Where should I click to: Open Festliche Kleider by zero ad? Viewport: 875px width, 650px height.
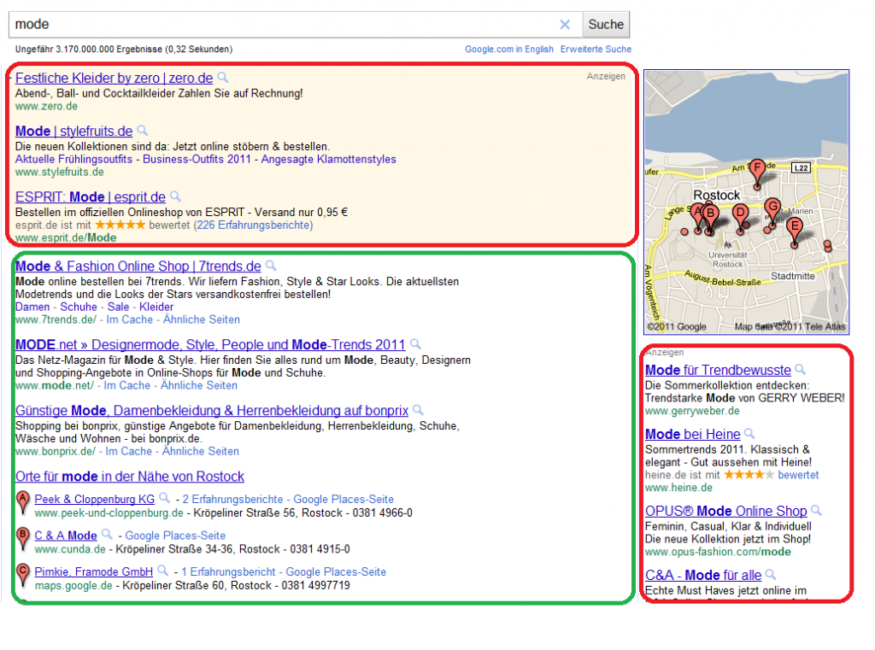pyautogui.click(x=114, y=78)
